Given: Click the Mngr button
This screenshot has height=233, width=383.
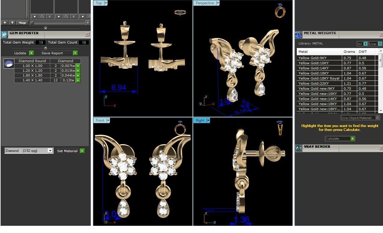Looking at the screenshot, I should pos(23,23).
